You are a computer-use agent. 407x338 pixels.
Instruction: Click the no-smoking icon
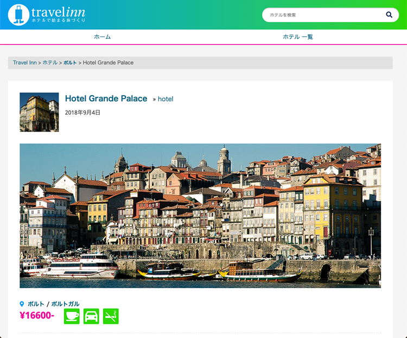(111, 316)
